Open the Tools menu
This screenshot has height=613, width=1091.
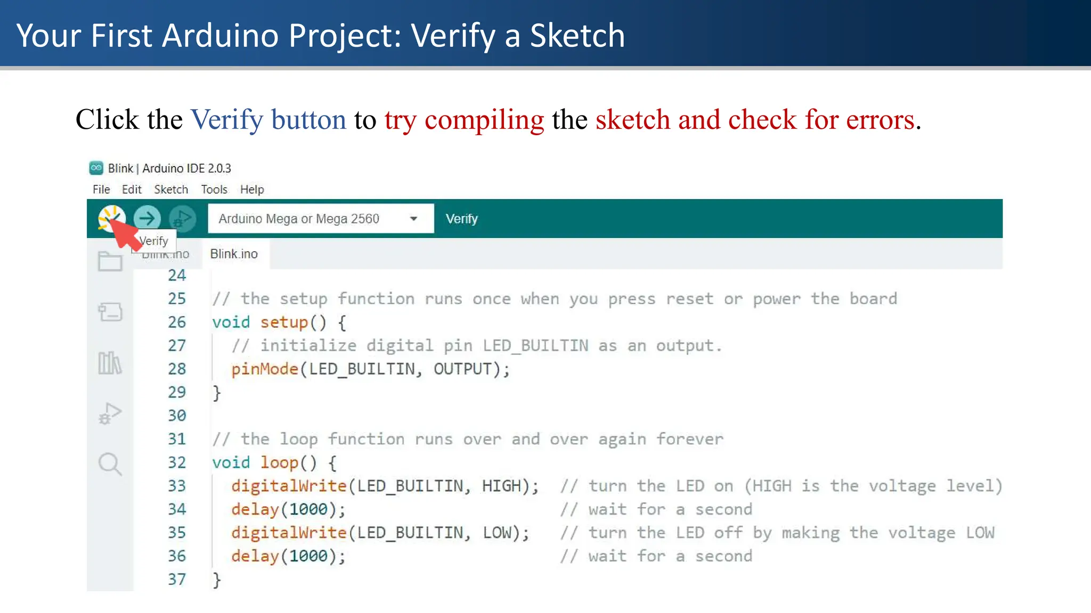(214, 189)
